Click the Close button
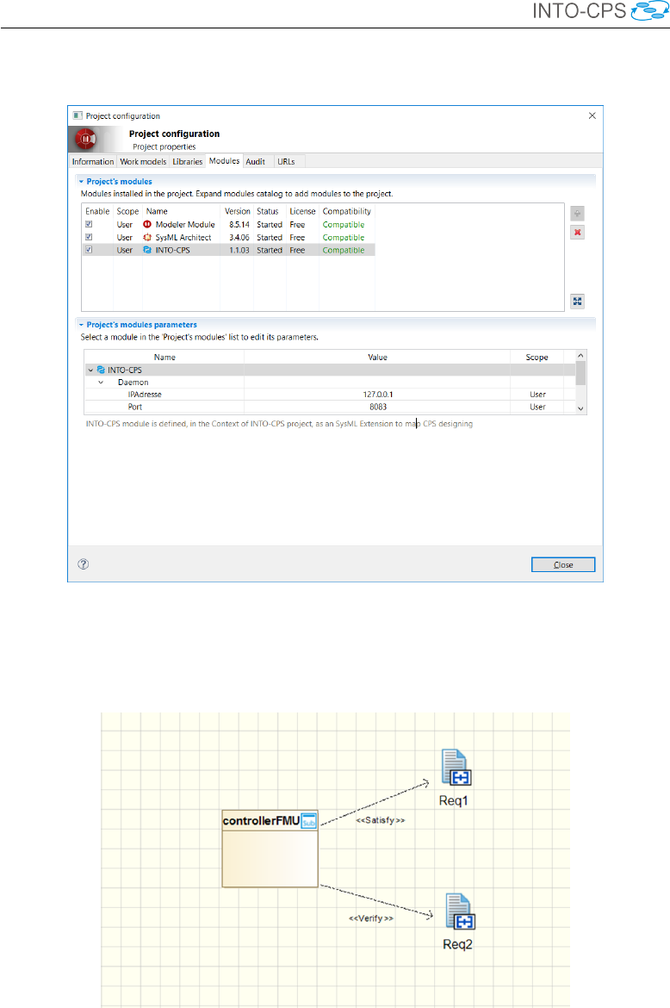 click(563, 564)
